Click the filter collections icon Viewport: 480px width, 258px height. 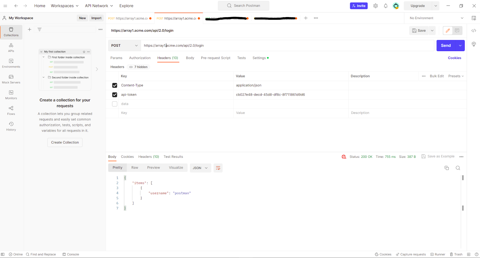(x=39, y=29)
